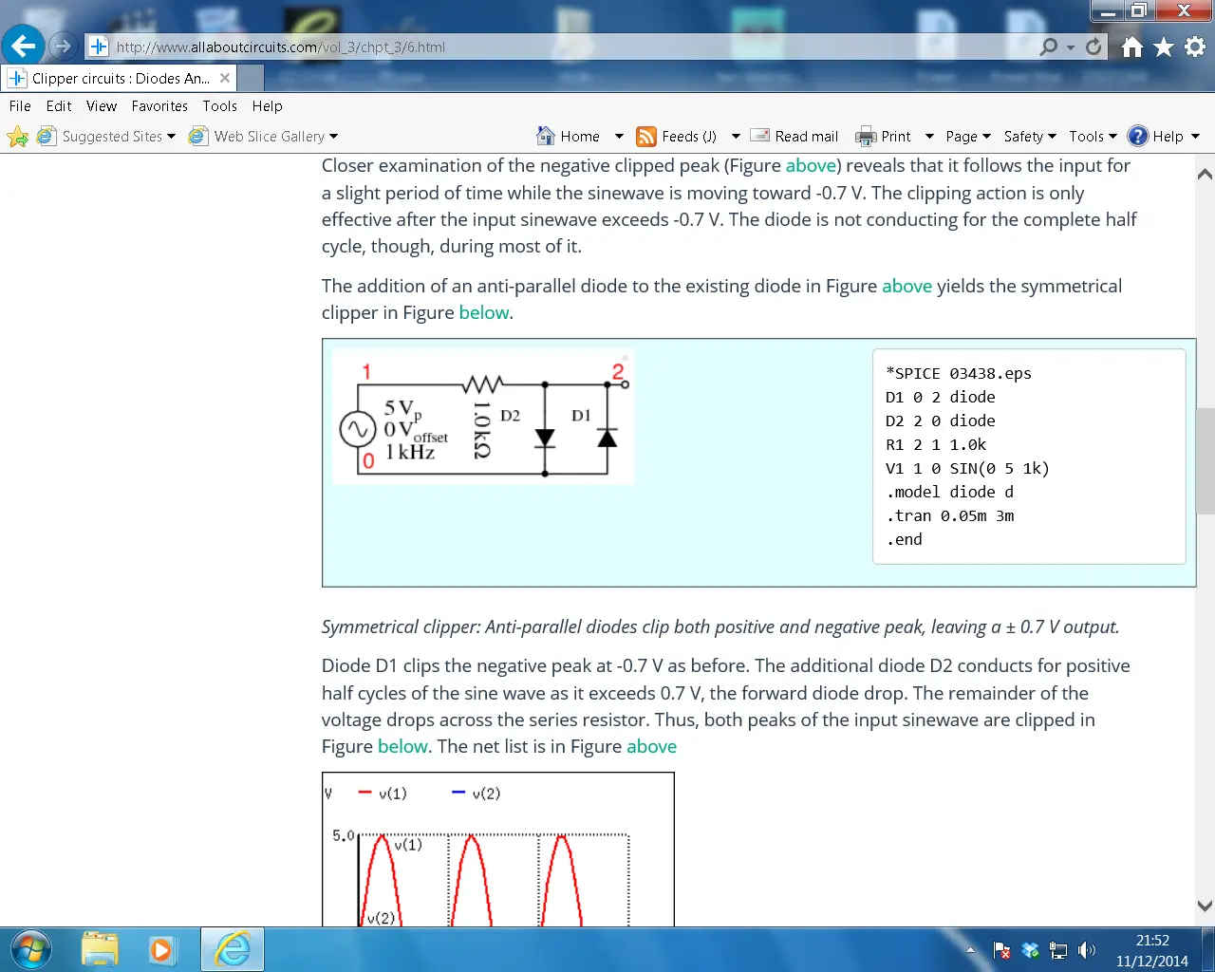This screenshot has width=1215, height=972.
Task: Open the Help menu in menu bar
Action: (x=267, y=106)
